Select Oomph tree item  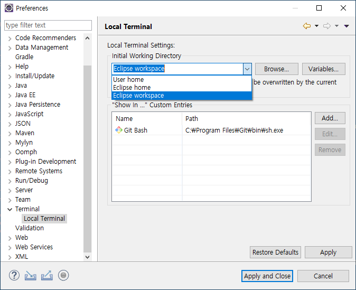pos(26,152)
